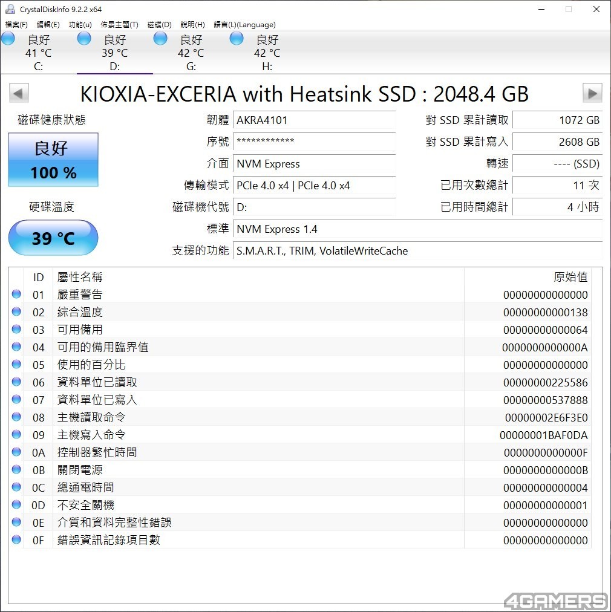Open the 說明(H) menu
Viewport: 611px width, 612px height.
point(192,25)
